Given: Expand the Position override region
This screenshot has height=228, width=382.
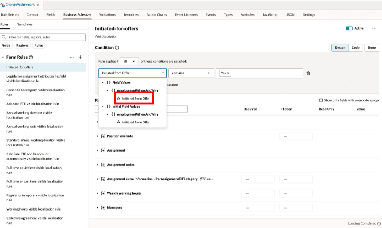Looking at the screenshot, I should coord(97,136).
